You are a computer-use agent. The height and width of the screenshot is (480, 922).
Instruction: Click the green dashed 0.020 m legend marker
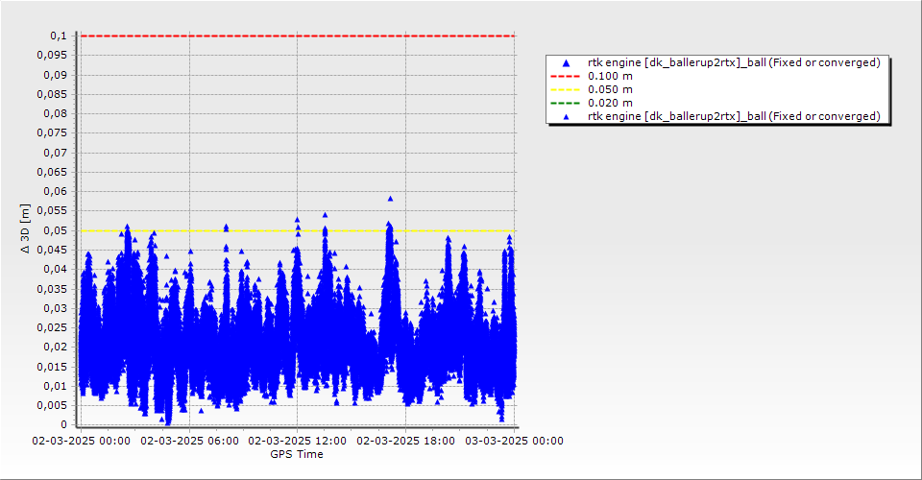[x=565, y=103]
